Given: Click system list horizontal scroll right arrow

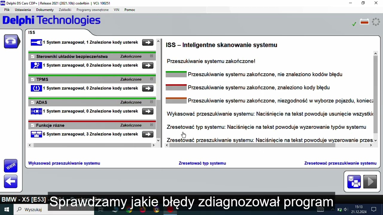Looking at the screenshot, I should click(x=153, y=145).
